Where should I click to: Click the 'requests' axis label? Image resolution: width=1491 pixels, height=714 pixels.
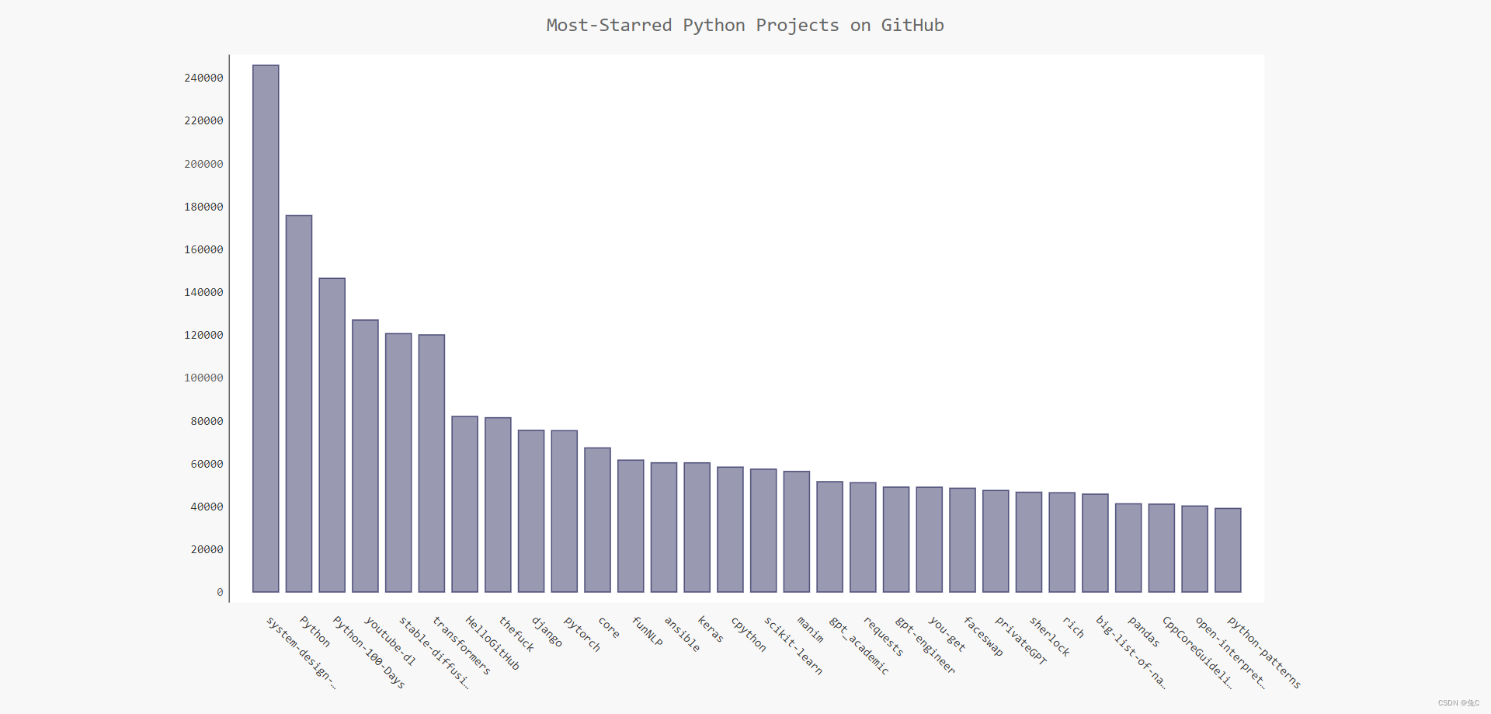coord(883,636)
